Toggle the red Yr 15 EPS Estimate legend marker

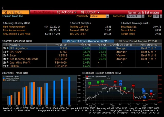pyautogui.click(x=86, y=76)
